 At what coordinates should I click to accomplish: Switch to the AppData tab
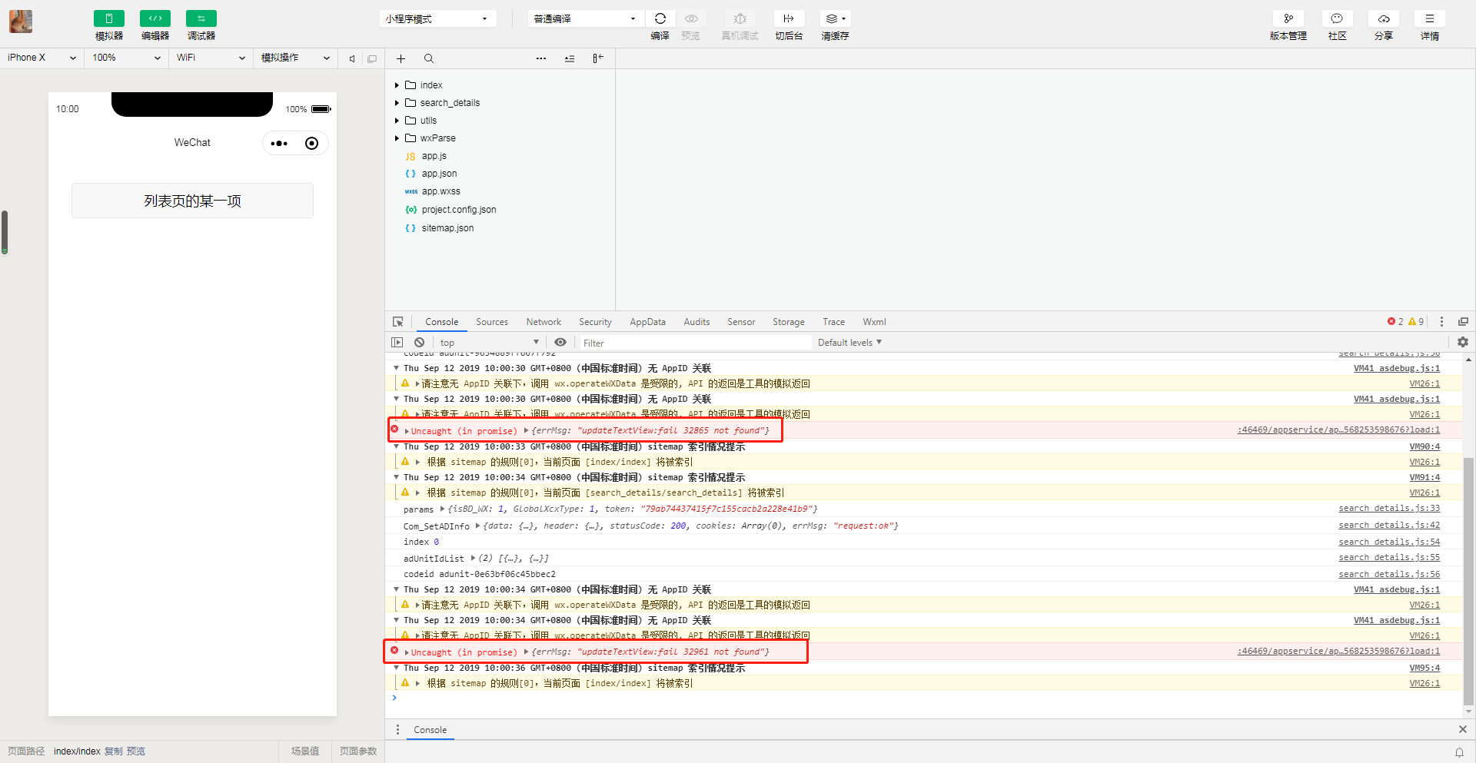coord(647,322)
